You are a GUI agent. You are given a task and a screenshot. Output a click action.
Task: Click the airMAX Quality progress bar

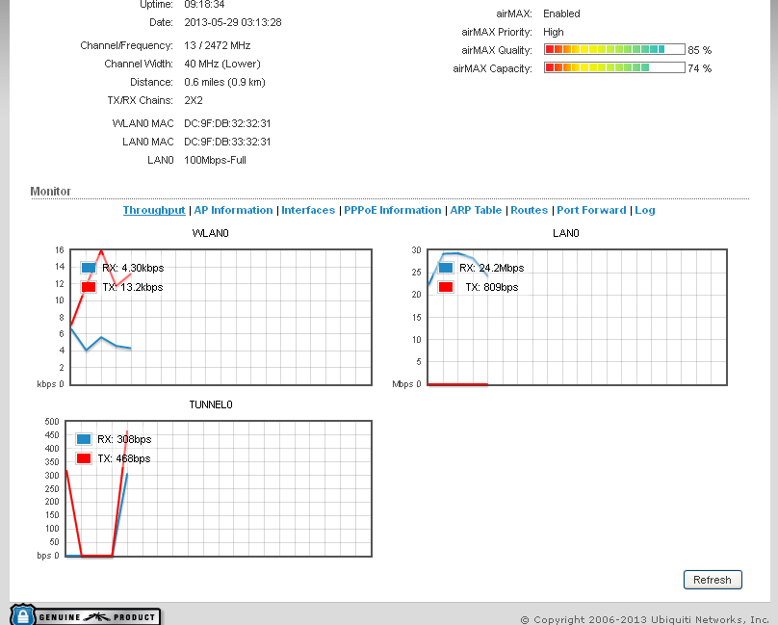point(614,50)
